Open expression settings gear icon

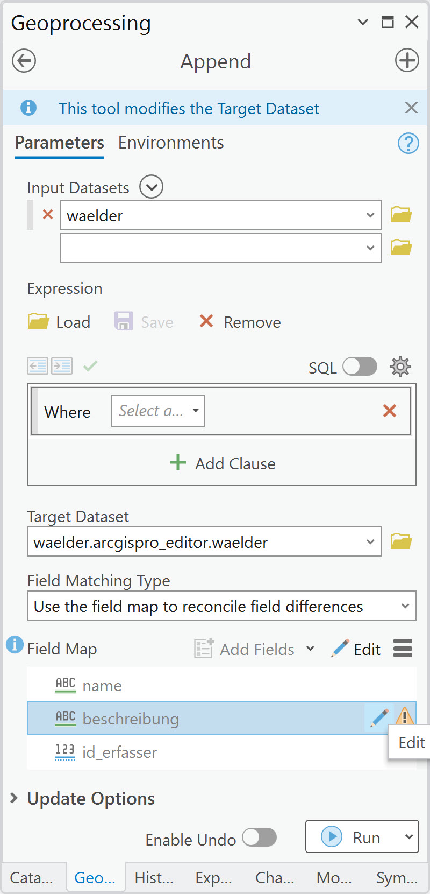coord(400,367)
